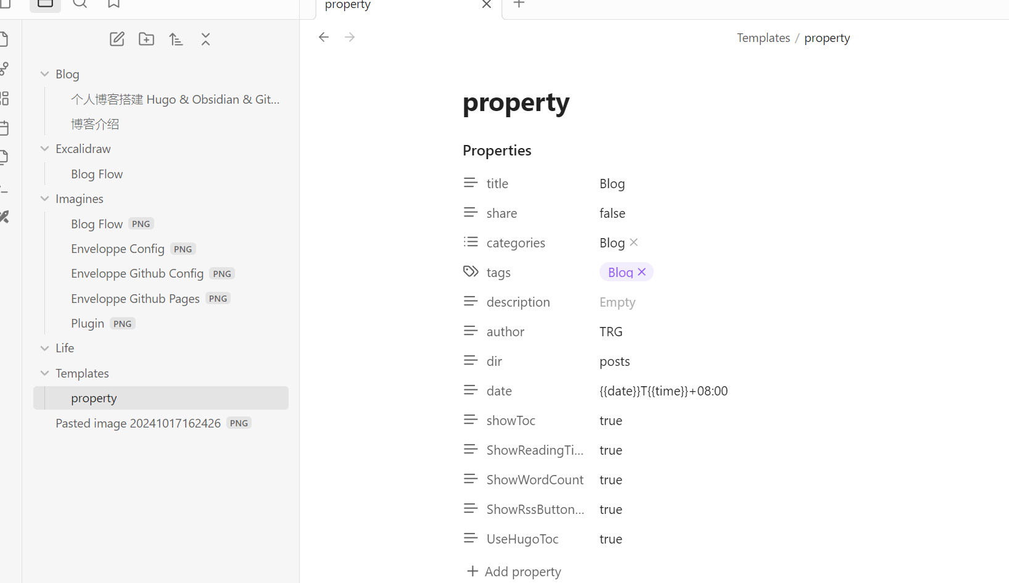Create a new note using the pencil icon
The image size is (1009, 583).
[x=117, y=38]
